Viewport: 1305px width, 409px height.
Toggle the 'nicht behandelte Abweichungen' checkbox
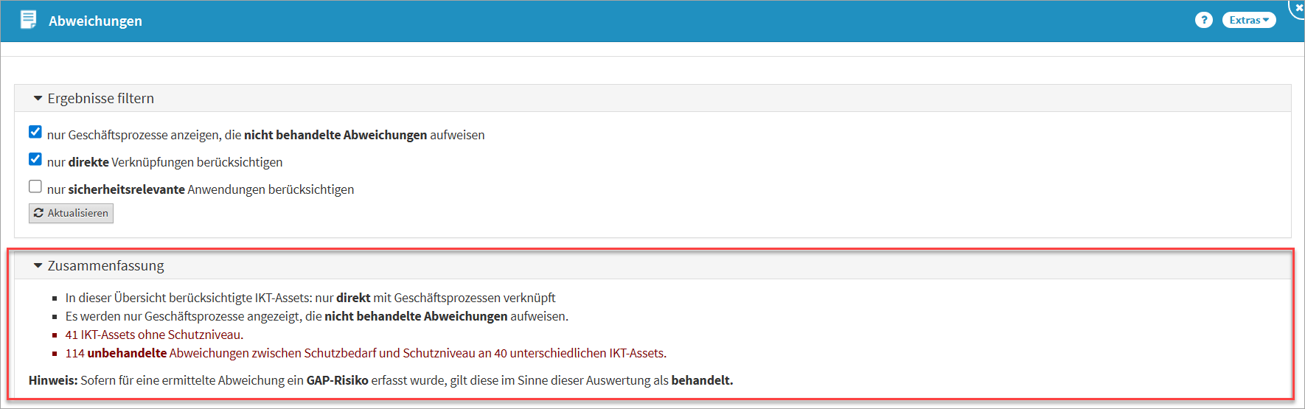(x=35, y=132)
